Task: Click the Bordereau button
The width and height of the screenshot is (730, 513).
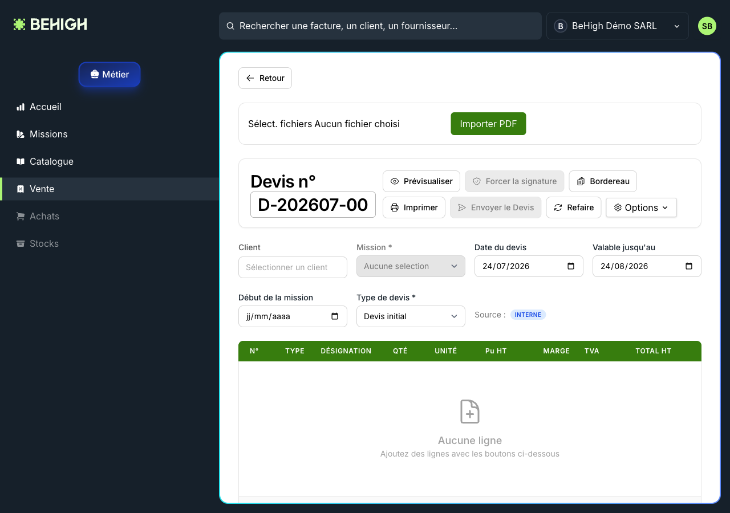Action: [x=603, y=181]
